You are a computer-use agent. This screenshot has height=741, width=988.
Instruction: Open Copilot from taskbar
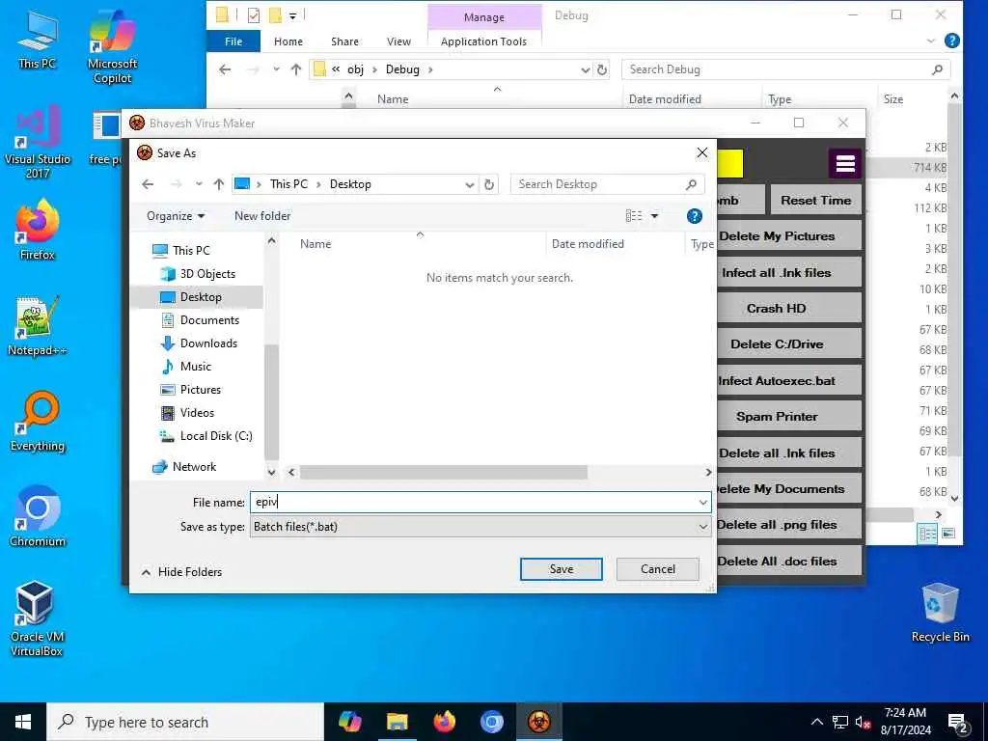click(x=349, y=722)
